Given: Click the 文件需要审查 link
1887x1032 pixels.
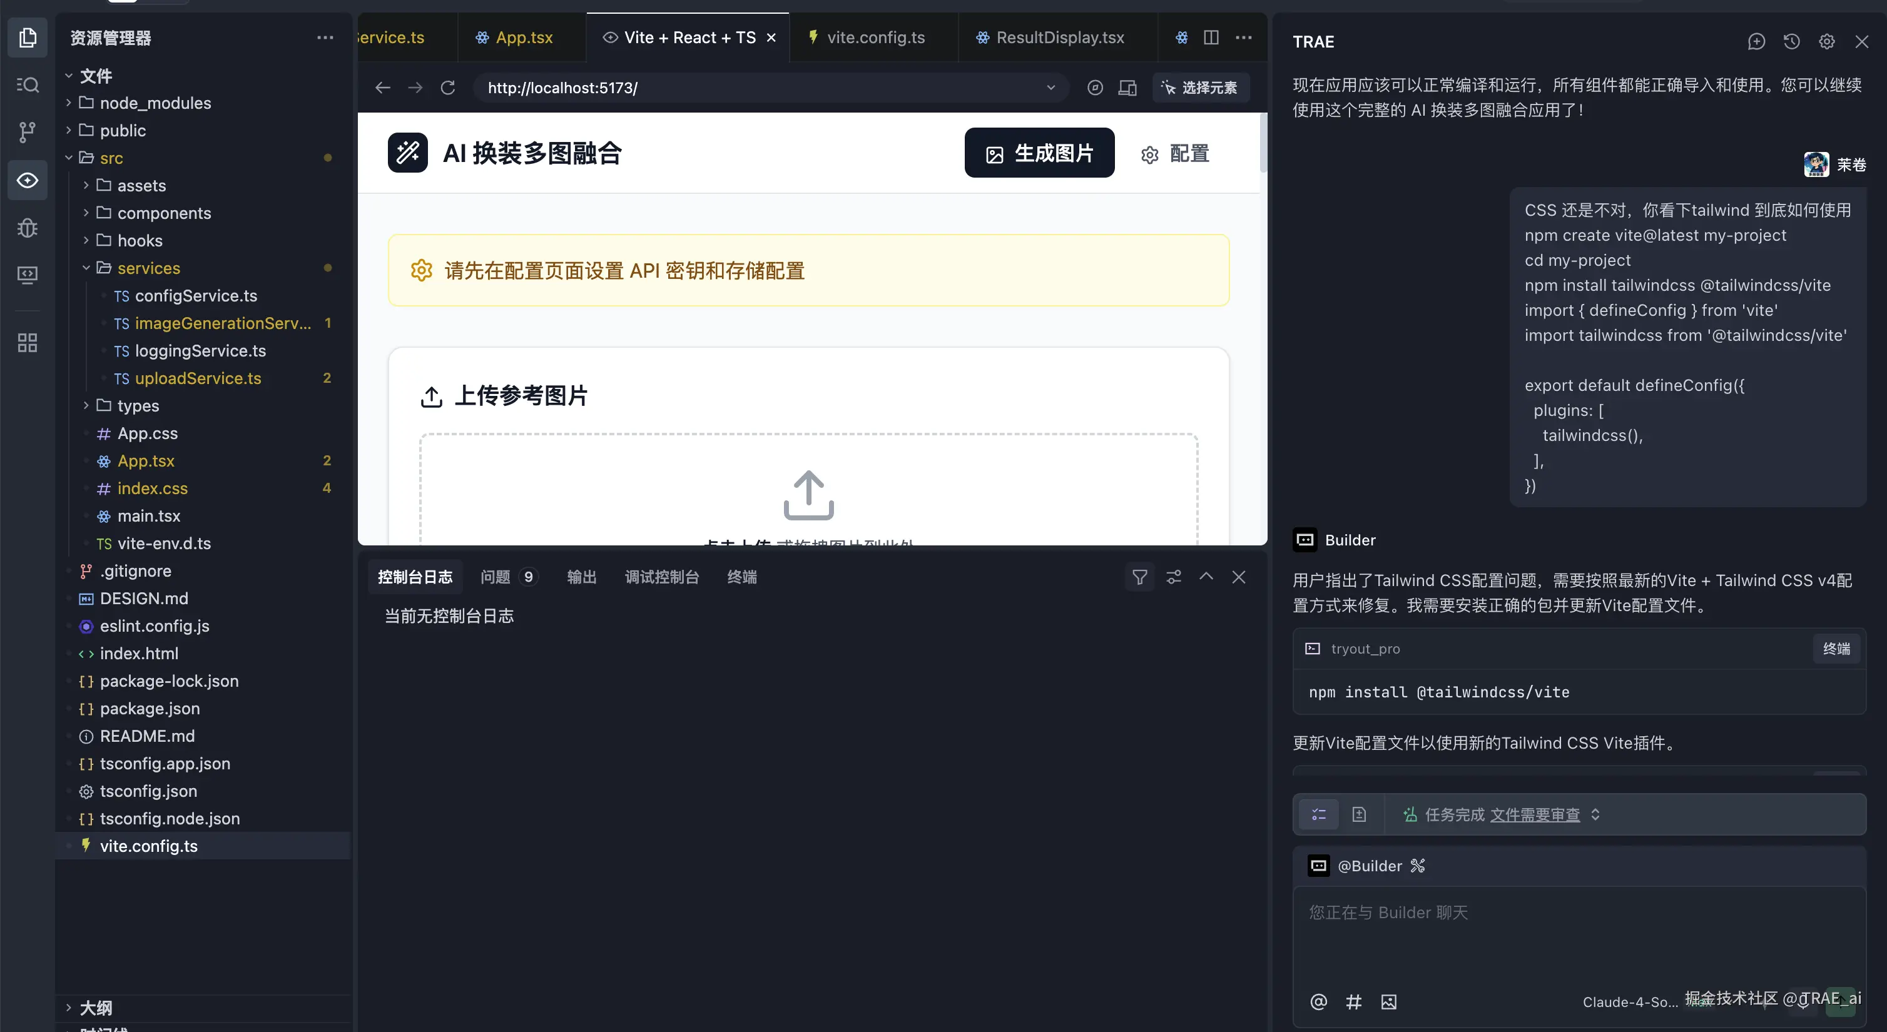Looking at the screenshot, I should [x=1535, y=814].
